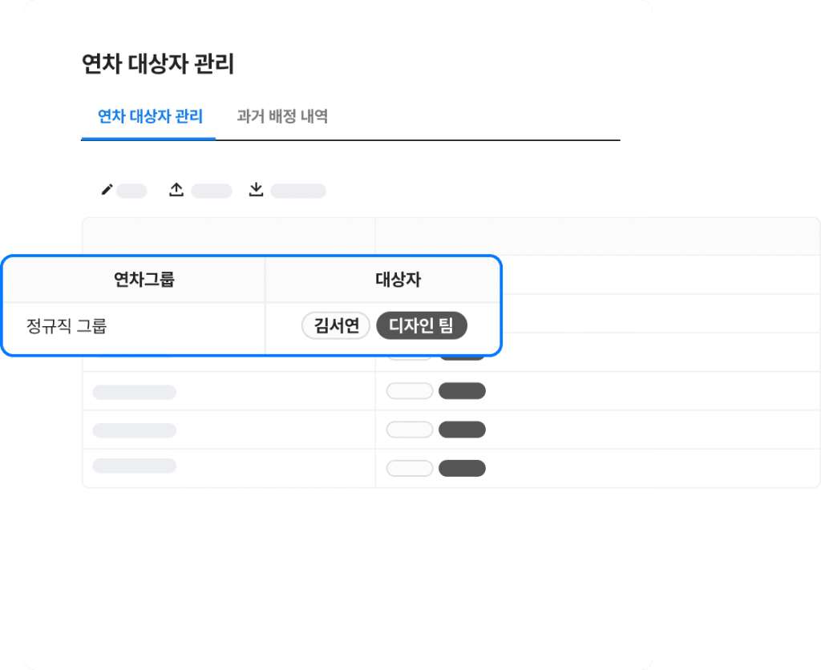821x670 pixels.
Task: Click the download icon in toolbar
Action: [x=256, y=190]
